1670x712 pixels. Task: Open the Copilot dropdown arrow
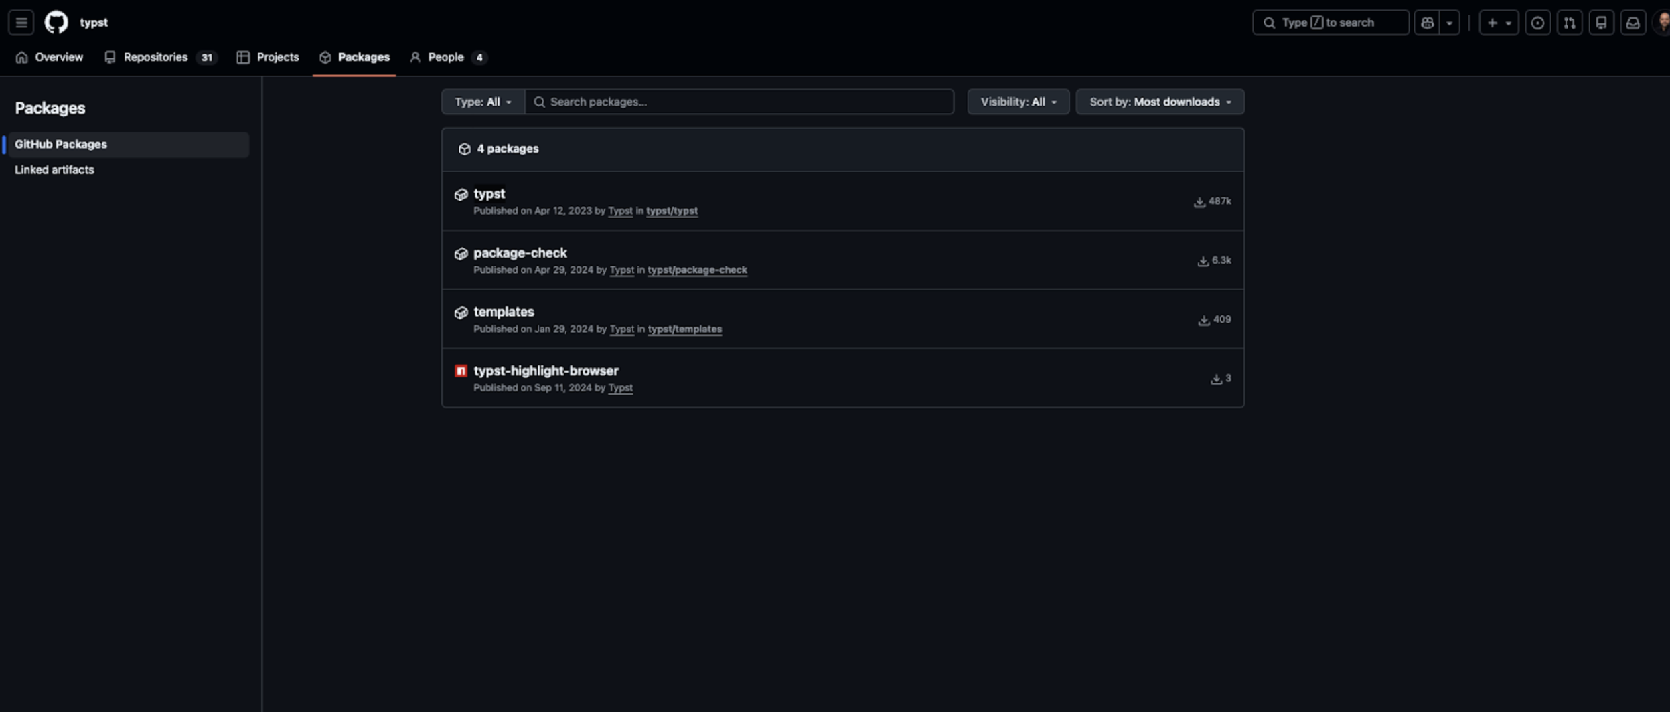1449,23
